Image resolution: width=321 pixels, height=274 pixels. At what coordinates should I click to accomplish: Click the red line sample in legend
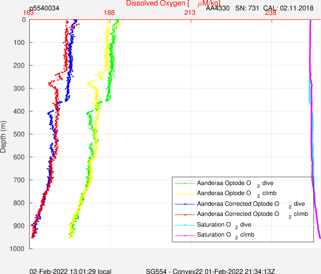pyautogui.click(x=185, y=215)
